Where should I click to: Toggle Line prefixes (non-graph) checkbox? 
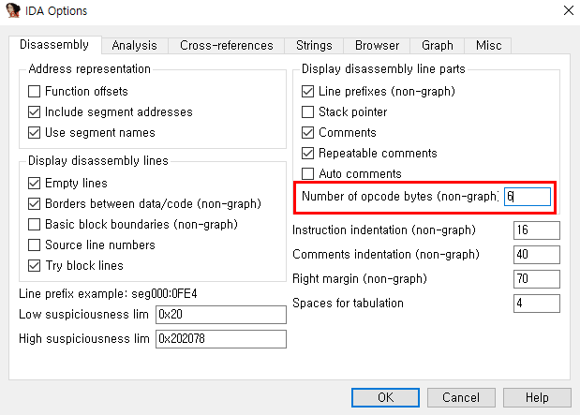click(x=307, y=92)
